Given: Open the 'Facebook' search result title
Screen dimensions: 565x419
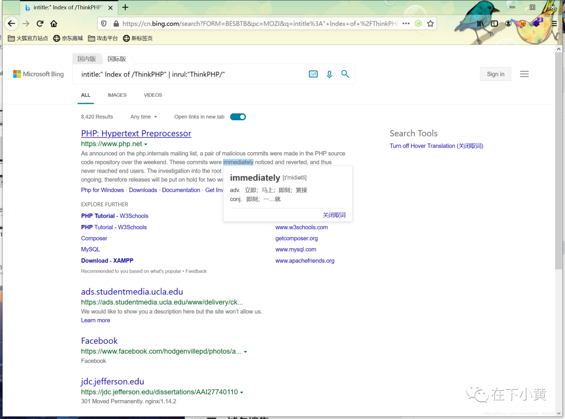Looking at the screenshot, I should tap(99, 341).
